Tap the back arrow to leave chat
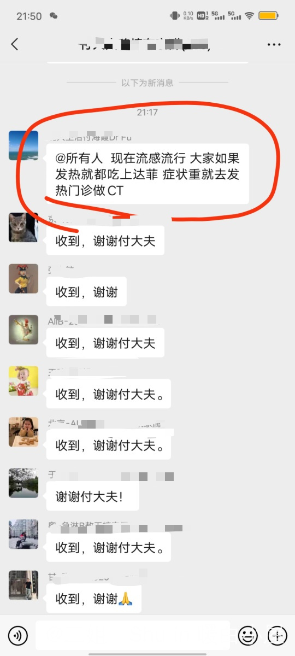The height and width of the screenshot is (656, 295). point(15,44)
